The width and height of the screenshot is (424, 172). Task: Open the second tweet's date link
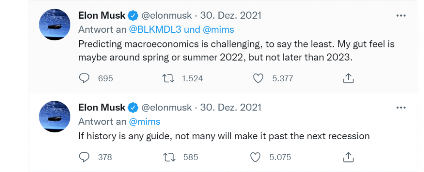(231, 107)
